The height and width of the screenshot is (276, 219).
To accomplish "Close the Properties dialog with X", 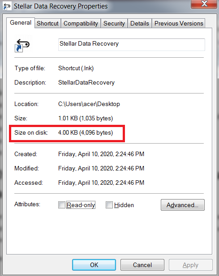I will 204,4.
